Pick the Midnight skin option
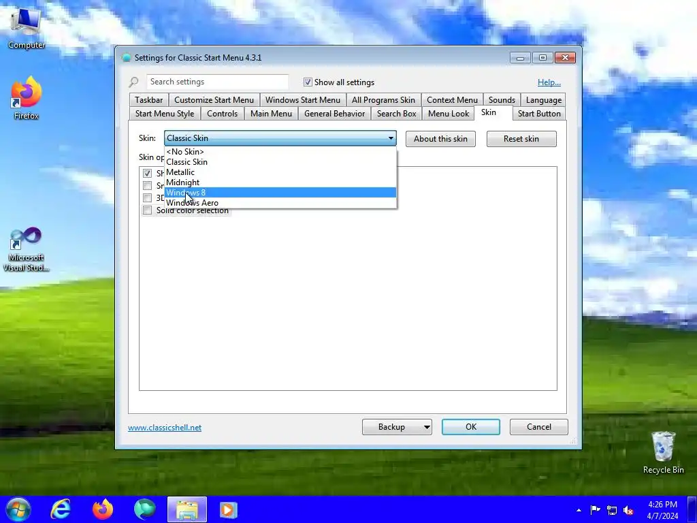The image size is (697, 523). 280,183
